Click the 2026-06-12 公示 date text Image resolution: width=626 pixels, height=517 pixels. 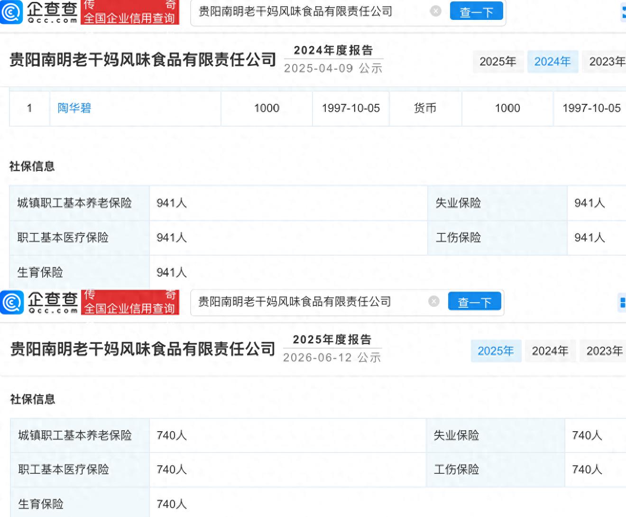click(x=332, y=358)
